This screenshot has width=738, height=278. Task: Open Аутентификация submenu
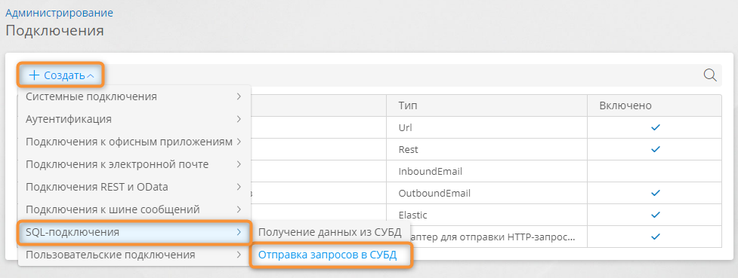(134, 119)
